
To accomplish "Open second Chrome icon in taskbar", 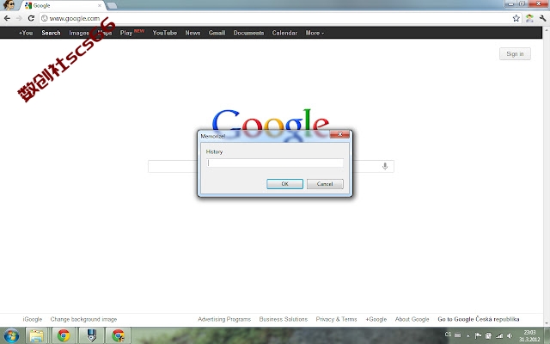I will click(119, 336).
